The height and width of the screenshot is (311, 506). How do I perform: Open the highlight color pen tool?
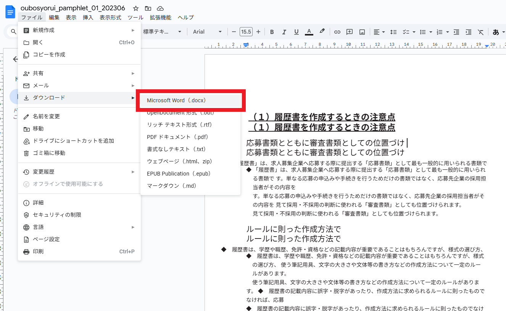[x=322, y=32]
